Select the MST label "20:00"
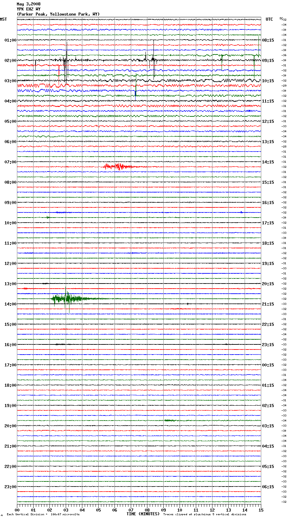The width and height of the screenshot is (288, 519). (x=11, y=426)
